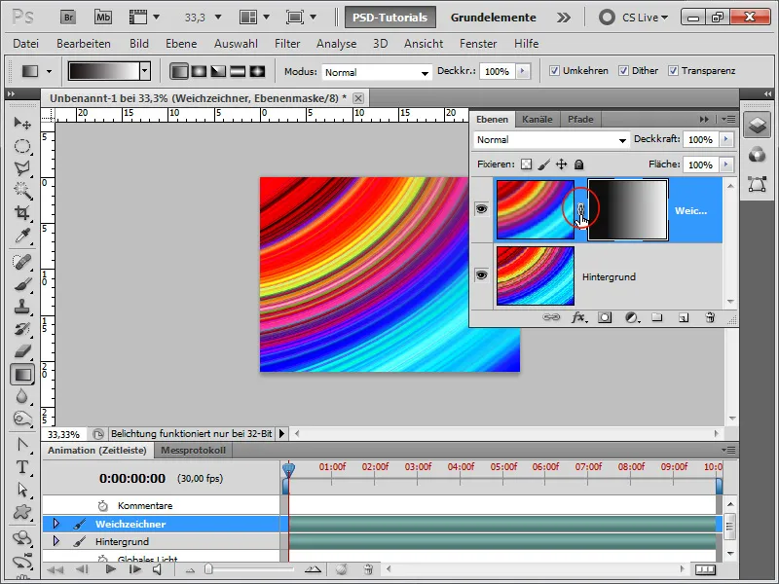
Task: Select the Type tool
Action: pyautogui.click(x=22, y=467)
